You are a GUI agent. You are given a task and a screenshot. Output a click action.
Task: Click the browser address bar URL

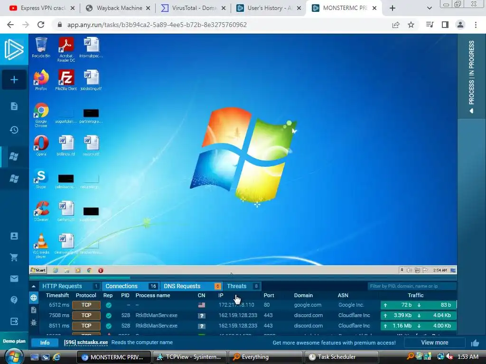157,25
